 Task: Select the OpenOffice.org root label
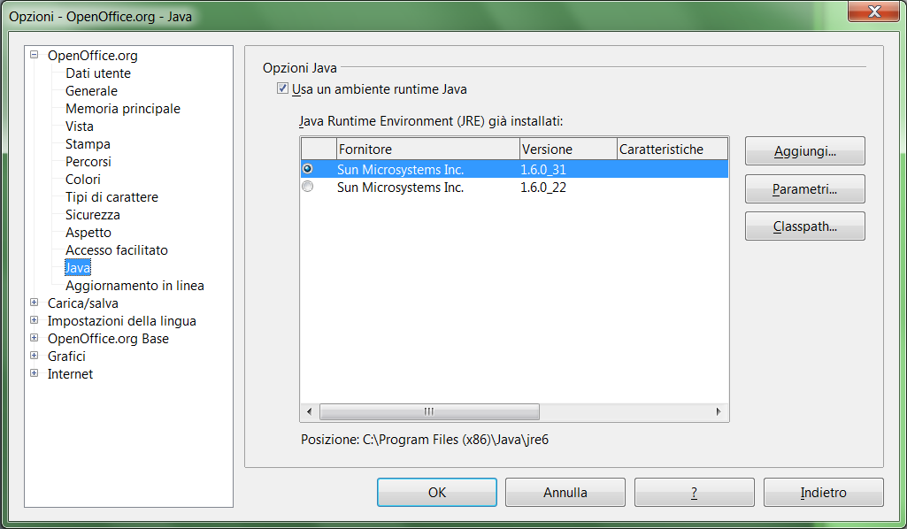(93, 56)
